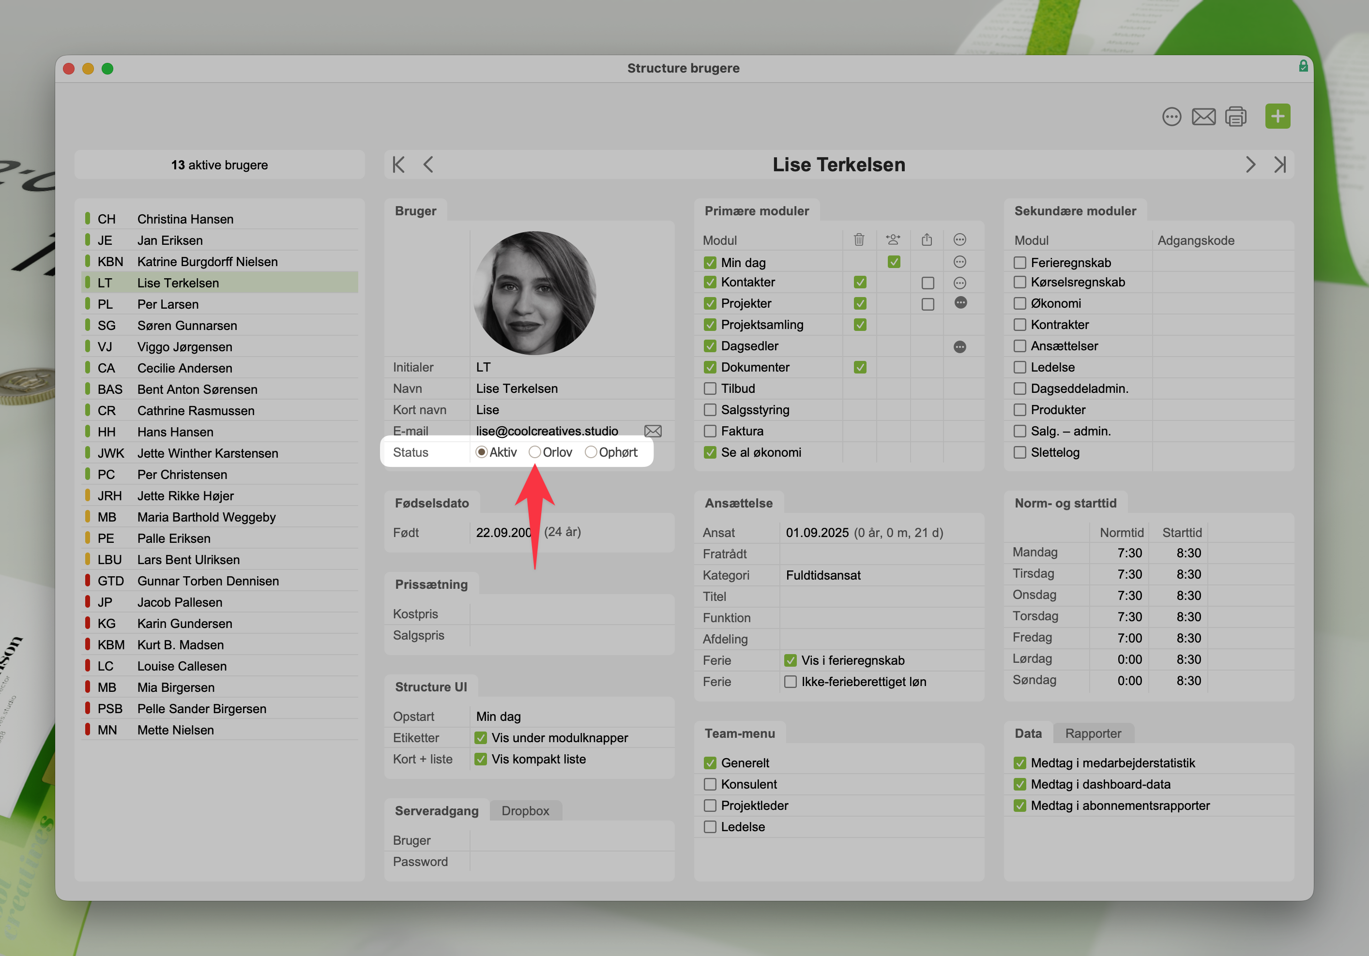Click Lise Terkelsen's profile photo
1369x956 pixels.
click(534, 293)
